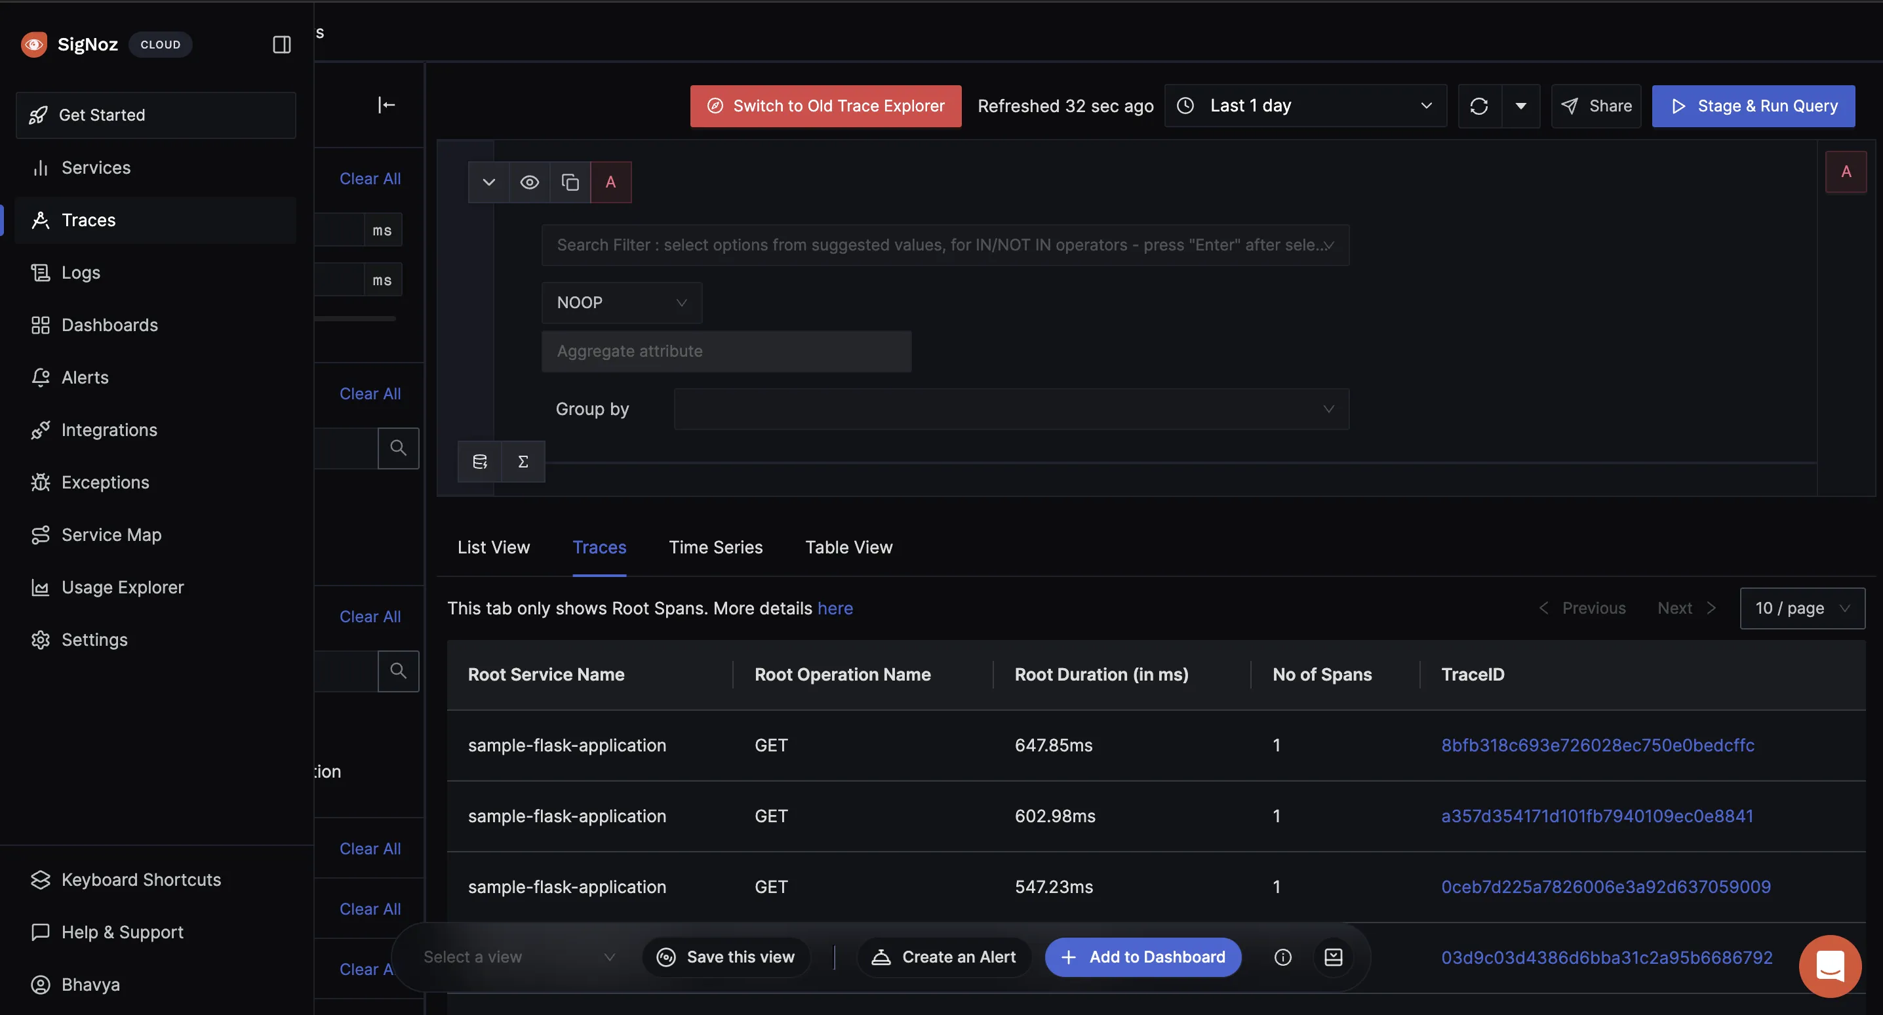Open the 10 / page dropdown

click(1802, 608)
